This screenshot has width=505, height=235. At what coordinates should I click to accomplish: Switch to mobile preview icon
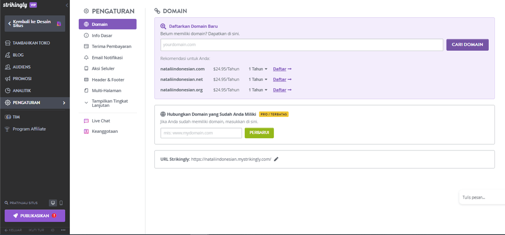[61, 203]
